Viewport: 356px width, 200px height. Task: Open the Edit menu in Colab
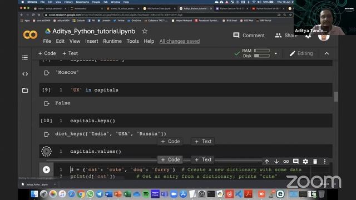[x=60, y=41]
